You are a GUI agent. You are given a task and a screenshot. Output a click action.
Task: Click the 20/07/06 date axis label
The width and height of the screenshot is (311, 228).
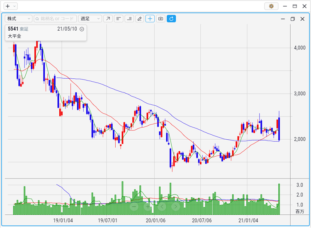[x=202, y=221]
